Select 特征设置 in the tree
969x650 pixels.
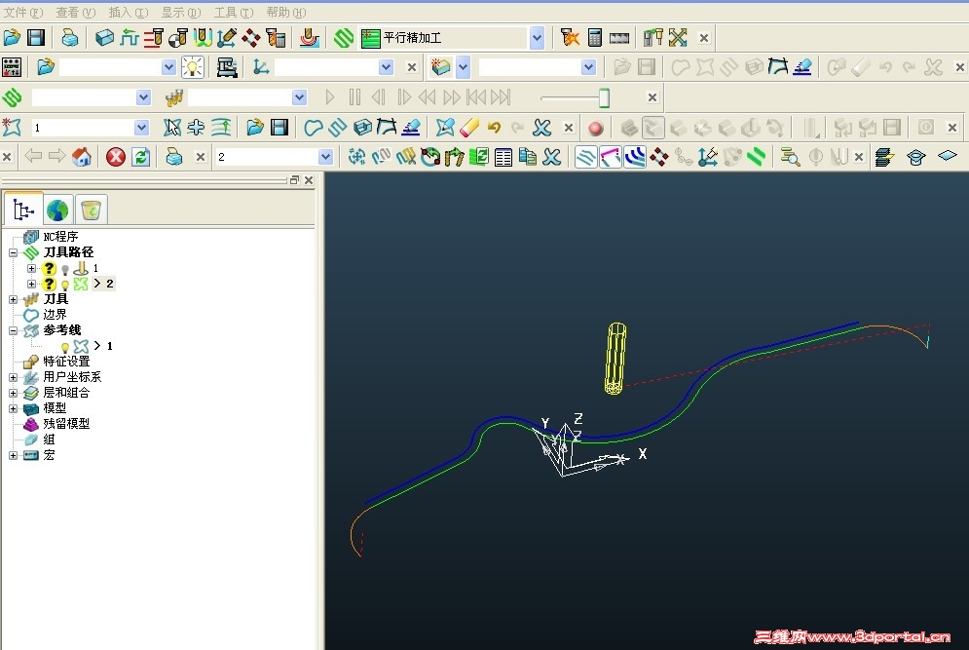(66, 362)
